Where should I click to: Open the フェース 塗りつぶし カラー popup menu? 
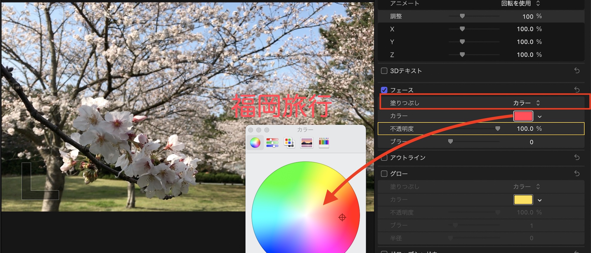pyautogui.click(x=527, y=103)
